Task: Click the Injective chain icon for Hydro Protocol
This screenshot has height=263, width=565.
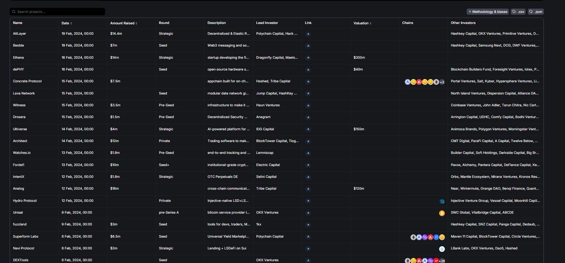Action: (442, 201)
